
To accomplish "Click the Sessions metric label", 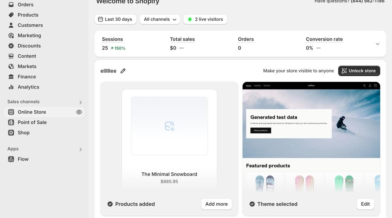I will tap(112, 39).
